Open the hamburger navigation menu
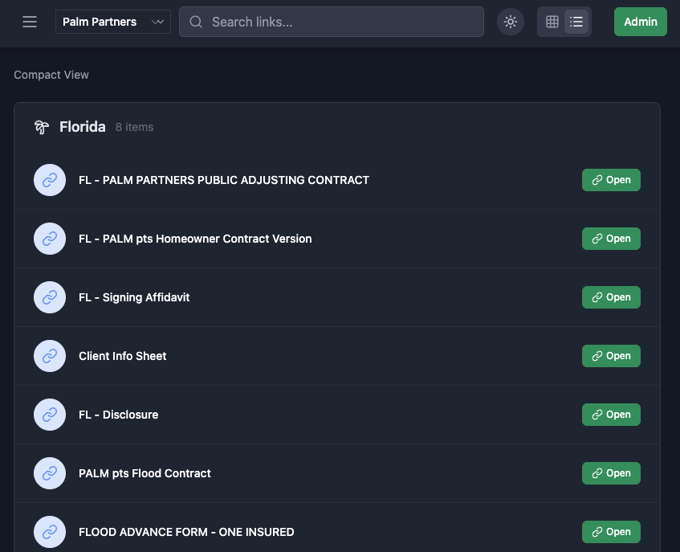680x552 pixels. pos(30,22)
